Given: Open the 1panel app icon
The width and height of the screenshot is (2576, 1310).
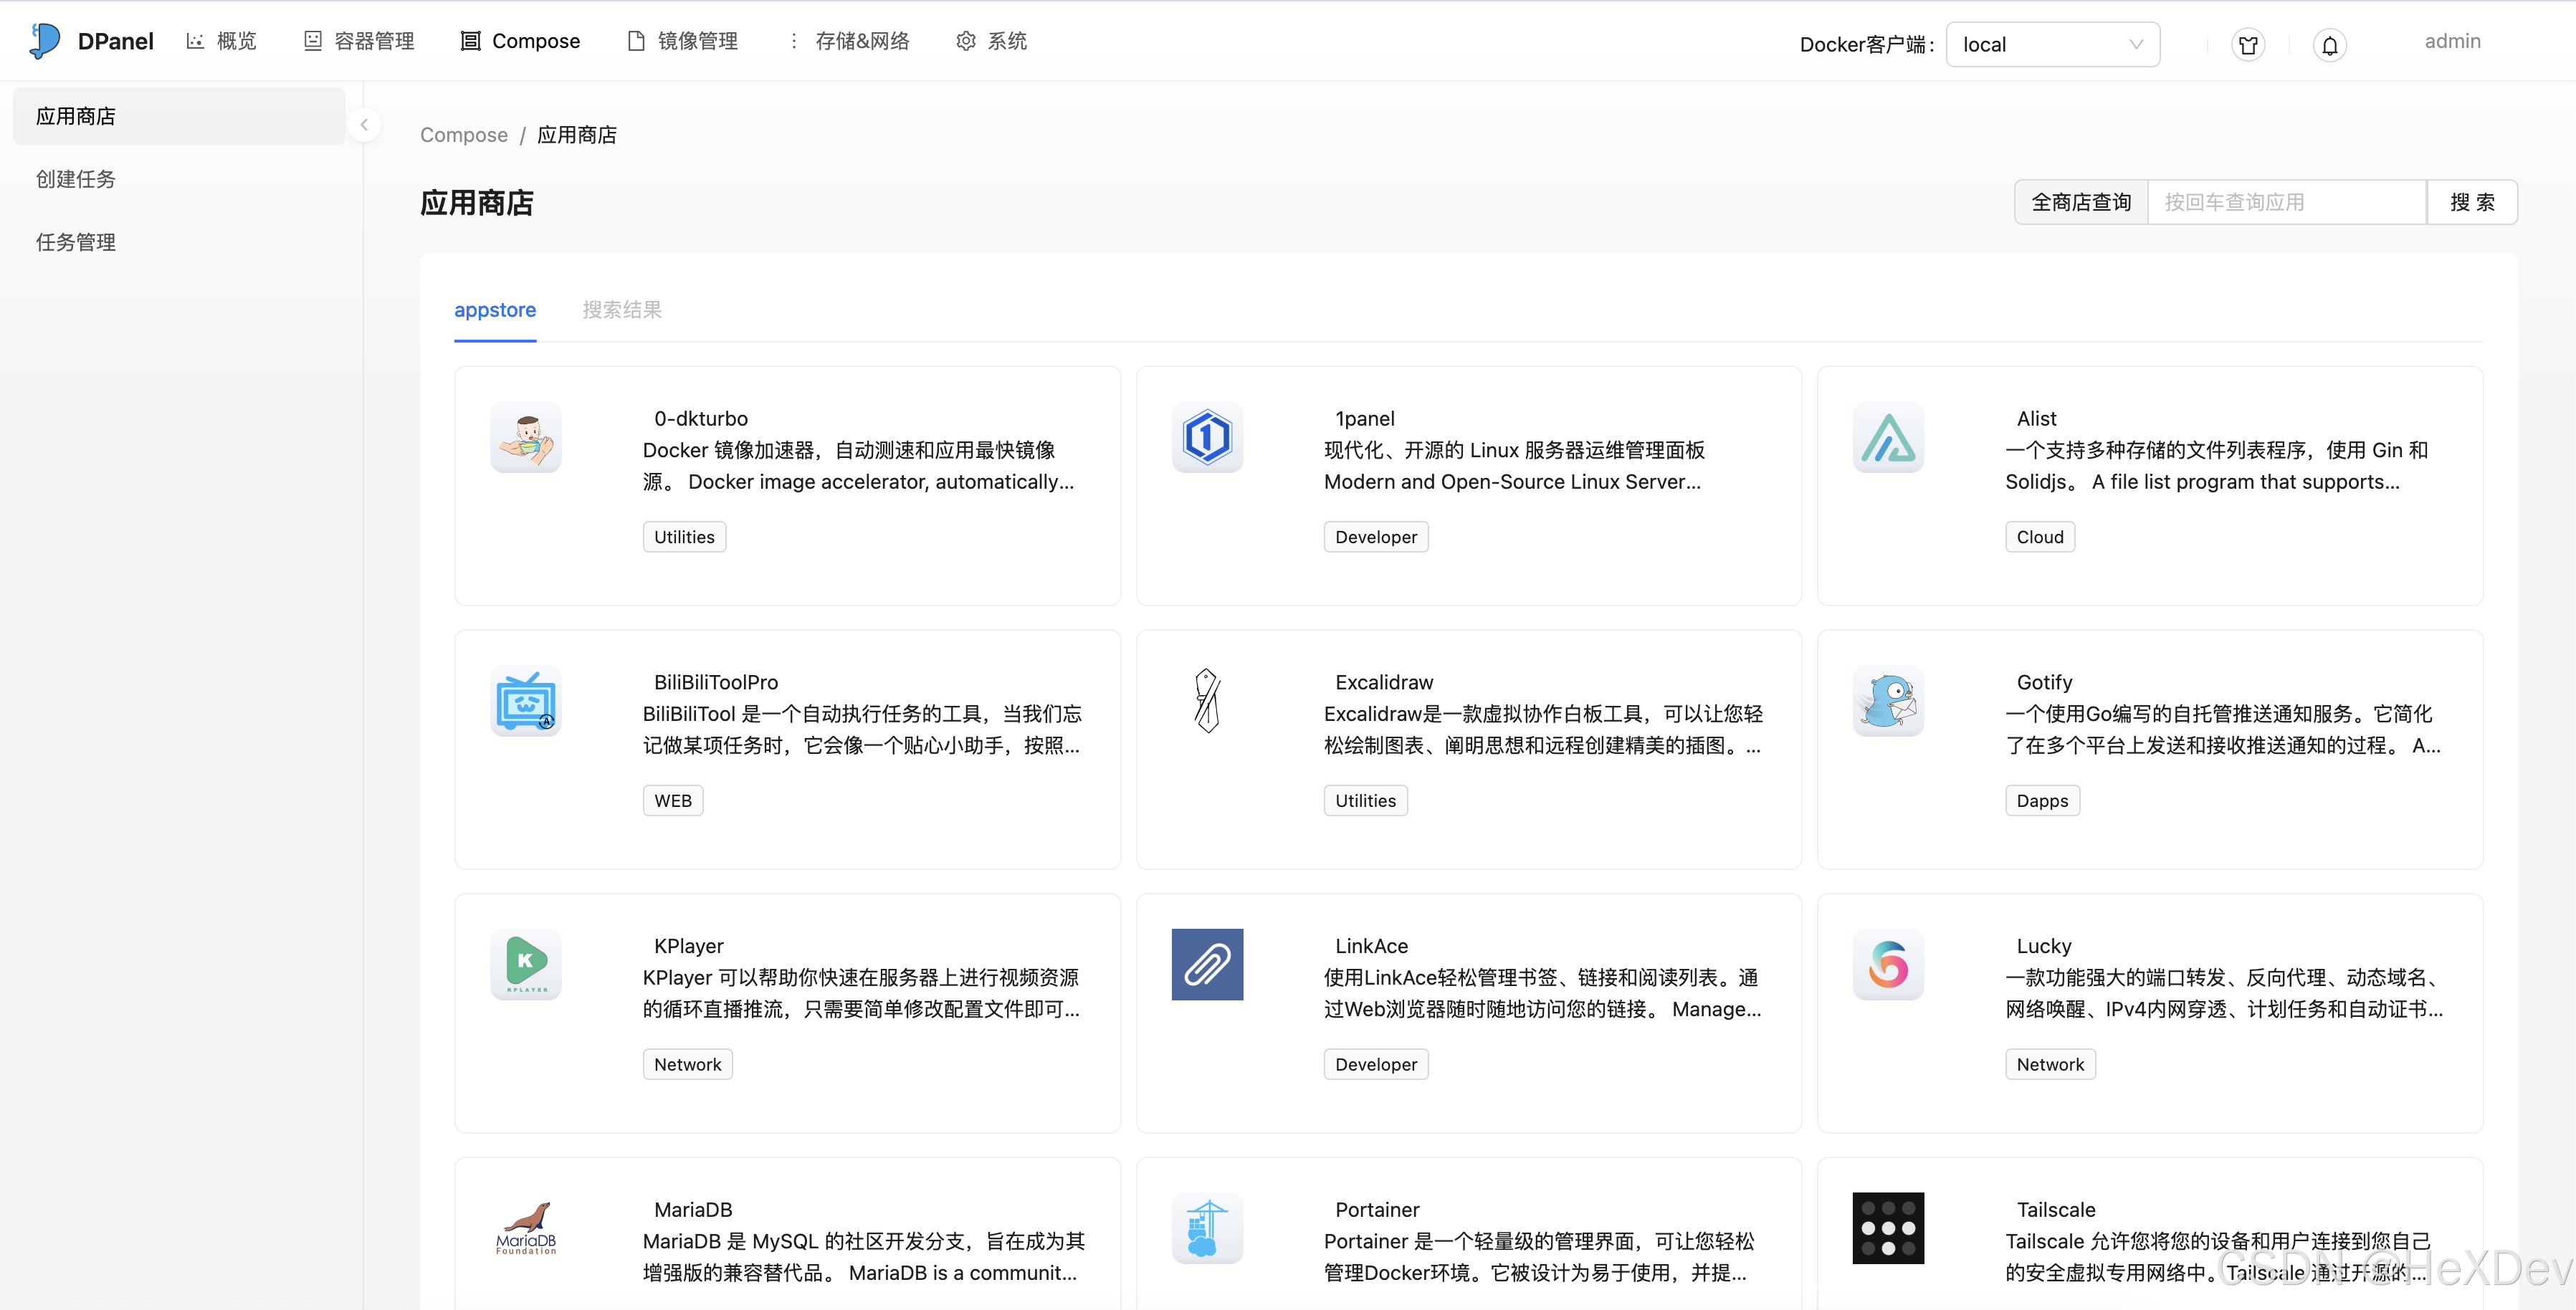Looking at the screenshot, I should tap(1207, 437).
